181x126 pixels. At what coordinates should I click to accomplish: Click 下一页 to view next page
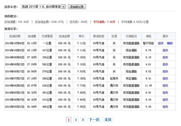(94, 120)
